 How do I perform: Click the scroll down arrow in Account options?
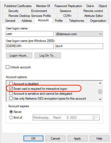click(x=100, y=99)
